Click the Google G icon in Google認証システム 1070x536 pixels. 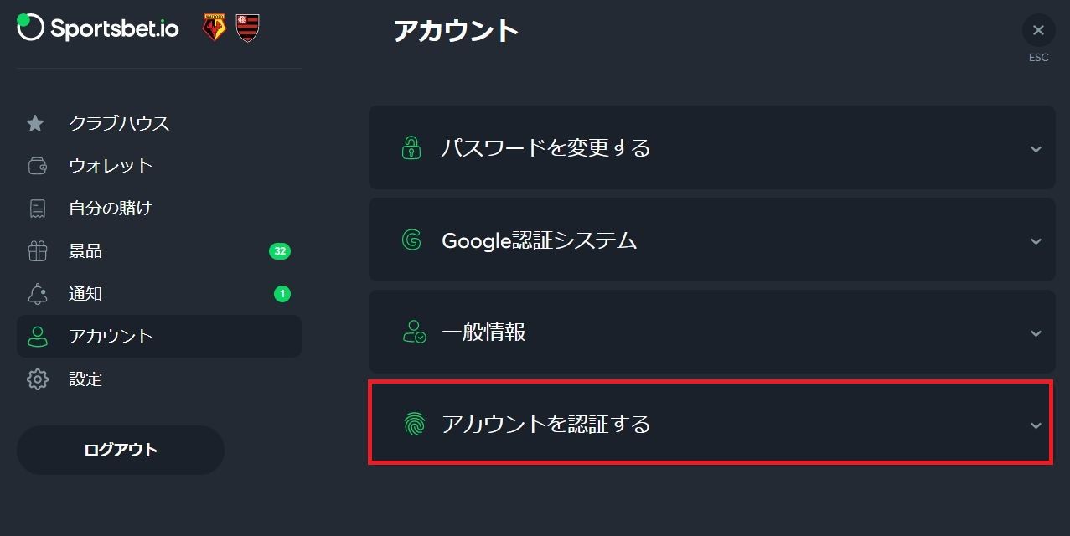click(412, 240)
